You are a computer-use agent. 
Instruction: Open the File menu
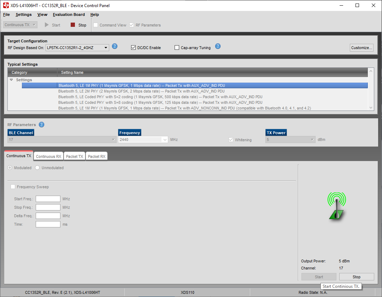coord(7,14)
